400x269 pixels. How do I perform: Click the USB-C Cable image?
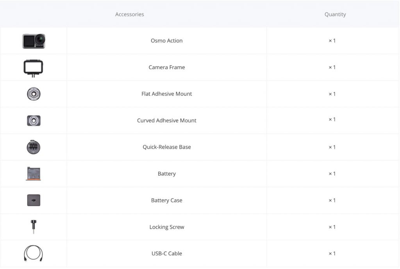pyautogui.click(x=34, y=253)
